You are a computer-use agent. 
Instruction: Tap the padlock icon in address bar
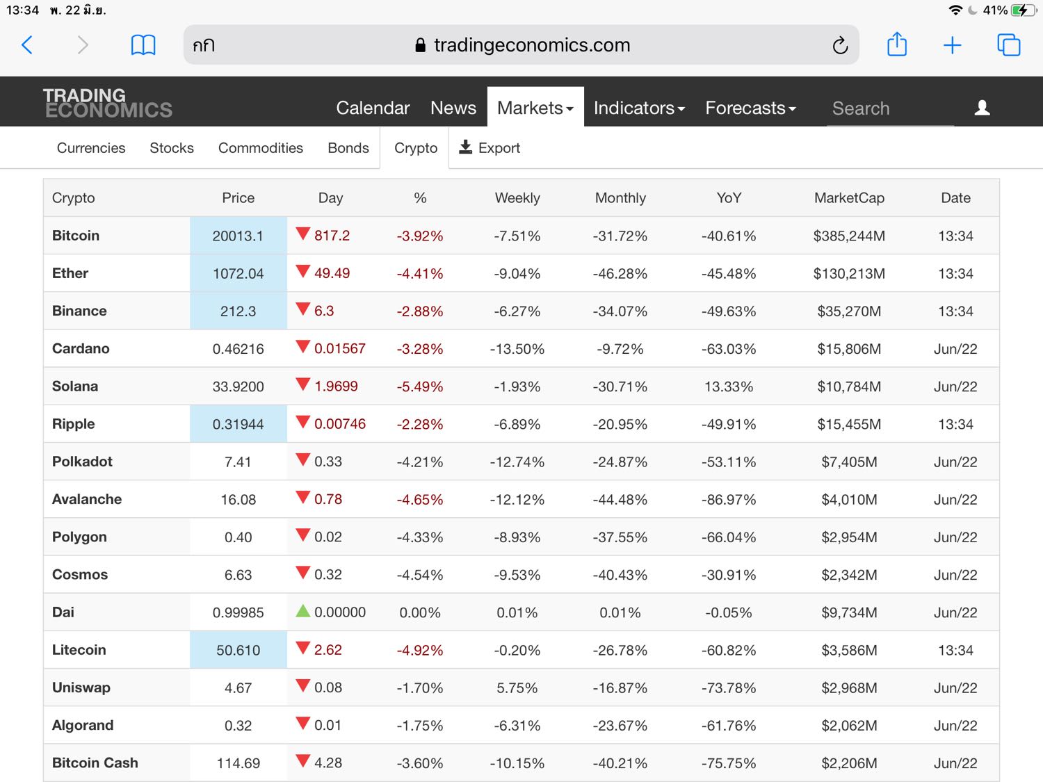pos(420,45)
